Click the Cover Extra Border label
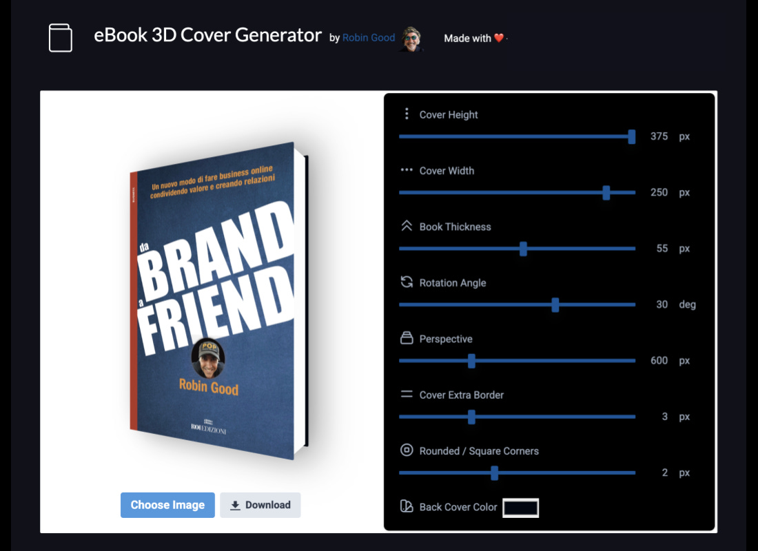This screenshot has height=551, width=758. tap(461, 395)
